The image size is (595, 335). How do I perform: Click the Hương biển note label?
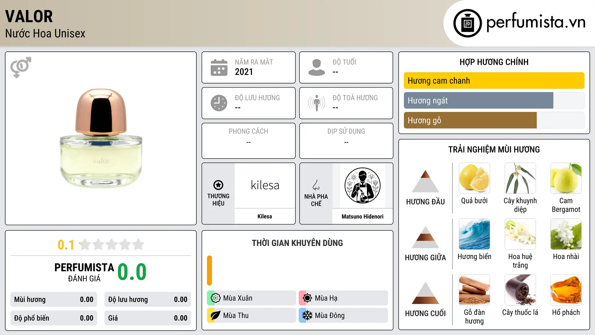coord(474,256)
